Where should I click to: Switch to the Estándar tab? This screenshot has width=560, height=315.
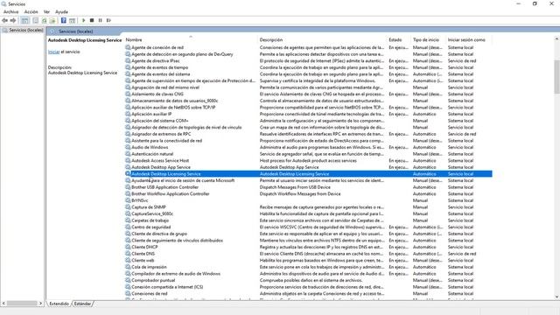tap(82, 304)
